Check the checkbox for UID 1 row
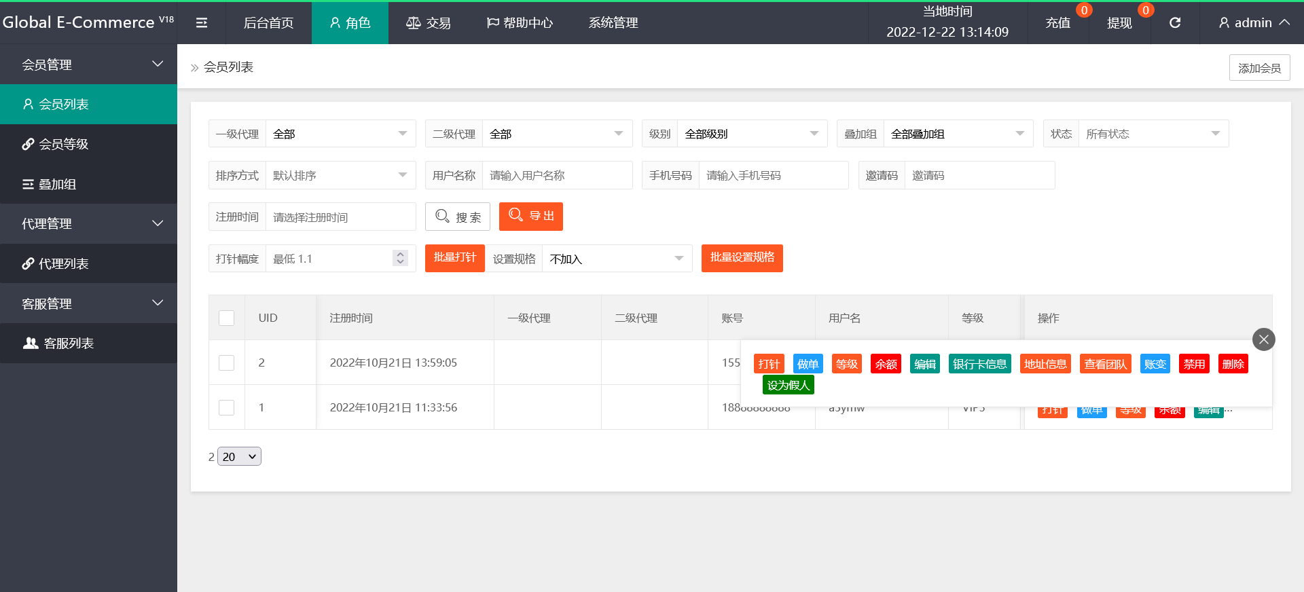 coord(227,407)
